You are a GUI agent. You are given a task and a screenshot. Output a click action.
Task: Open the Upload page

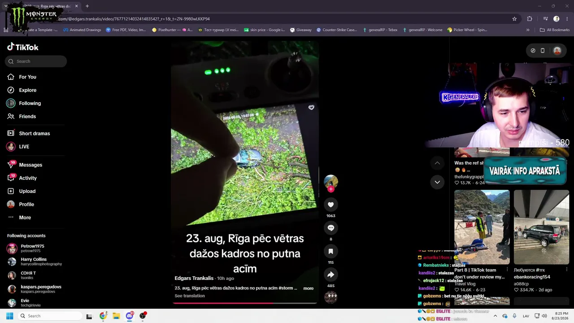click(x=27, y=191)
